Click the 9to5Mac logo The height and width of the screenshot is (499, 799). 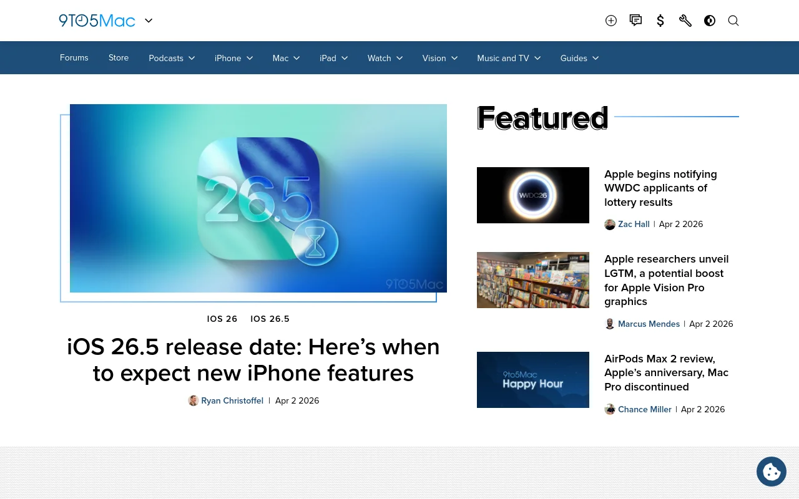pos(97,21)
